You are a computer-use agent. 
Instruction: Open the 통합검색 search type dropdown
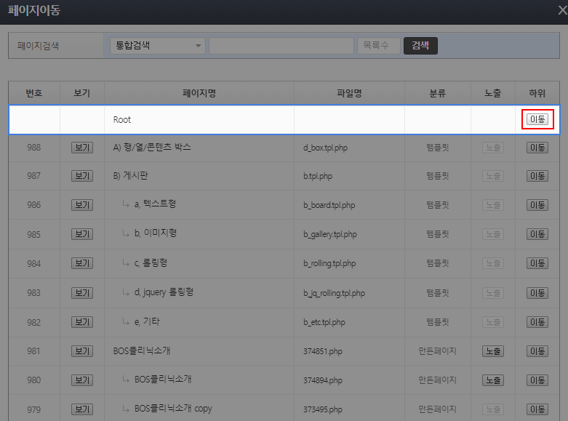pos(157,46)
